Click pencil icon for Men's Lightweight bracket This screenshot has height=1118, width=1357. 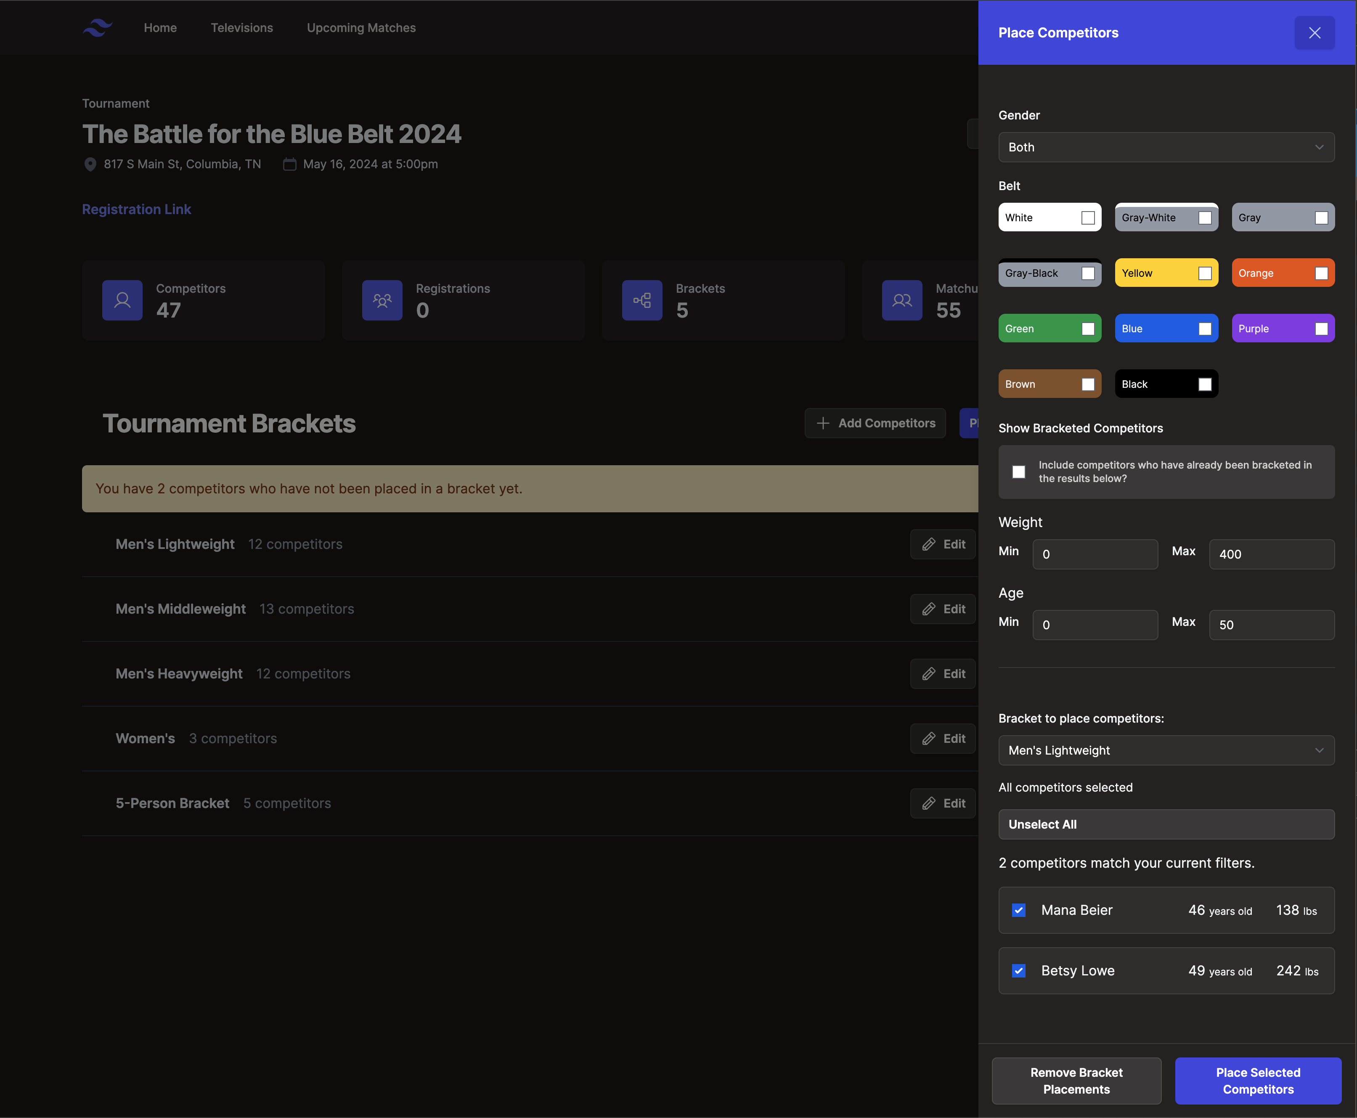[929, 544]
